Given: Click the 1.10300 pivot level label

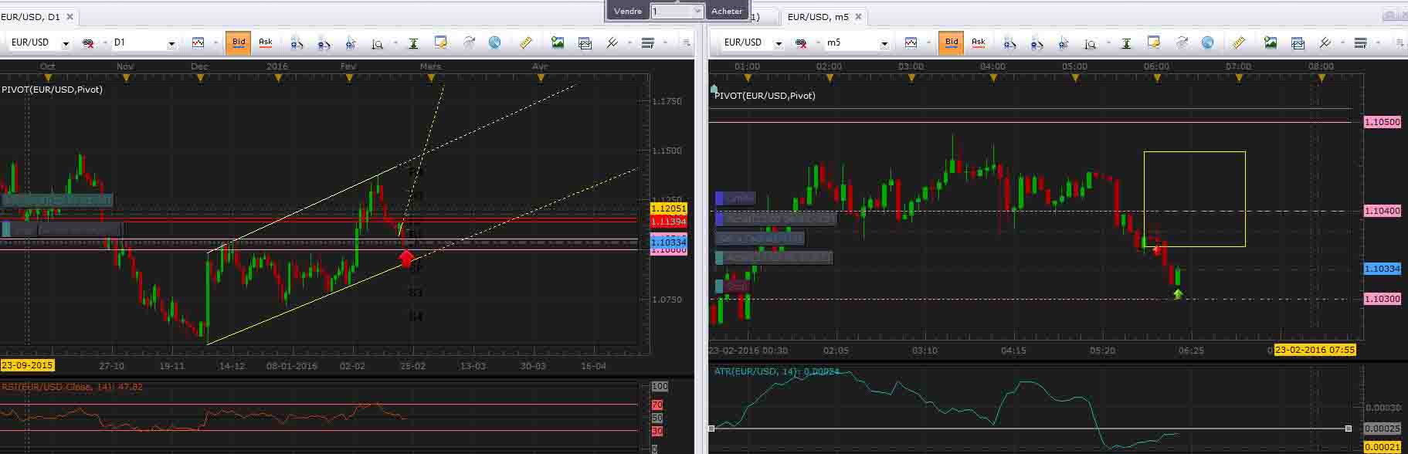Looking at the screenshot, I should 1383,299.
